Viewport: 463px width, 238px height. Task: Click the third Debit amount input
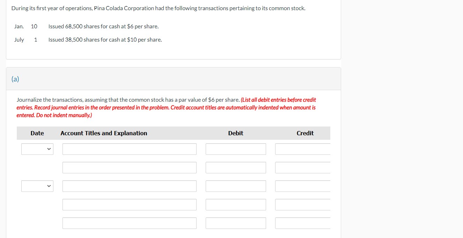coord(236,186)
